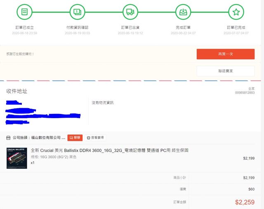This screenshot has width=264, height=209.
Task: Click the shop icon beside the seller name
Action: [9, 138]
